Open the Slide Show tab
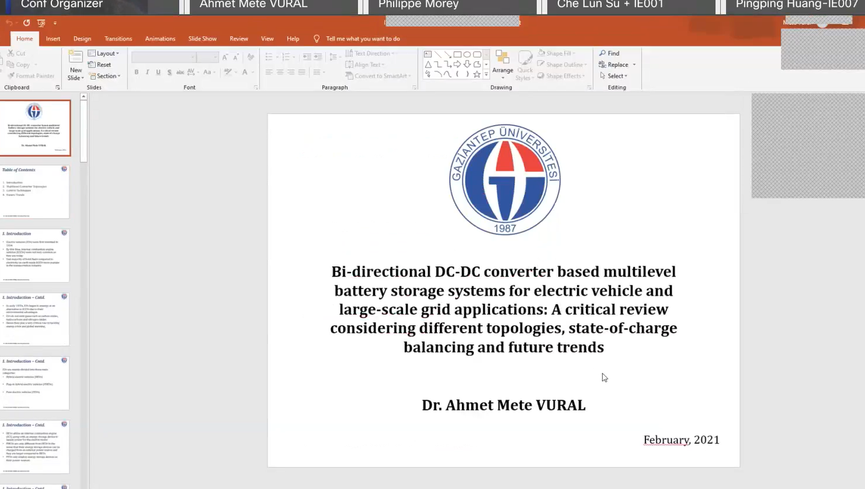 tap(202, 39)
